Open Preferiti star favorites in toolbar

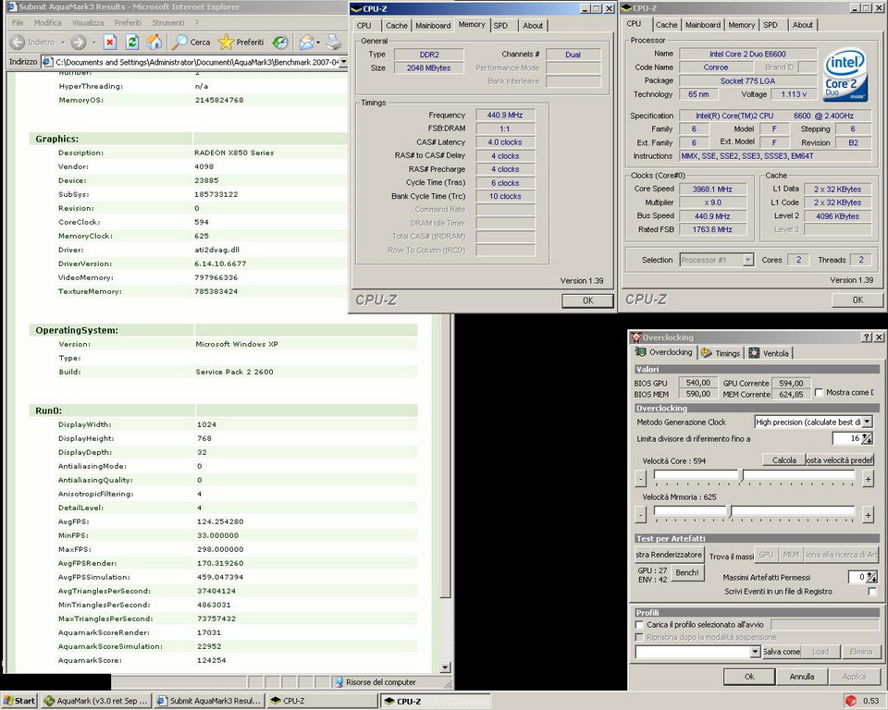tap(241, 42)
